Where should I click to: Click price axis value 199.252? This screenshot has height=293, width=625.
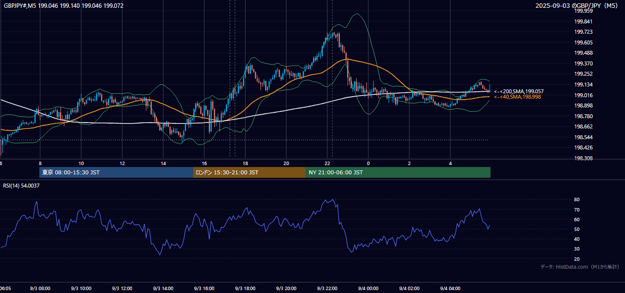583,74
